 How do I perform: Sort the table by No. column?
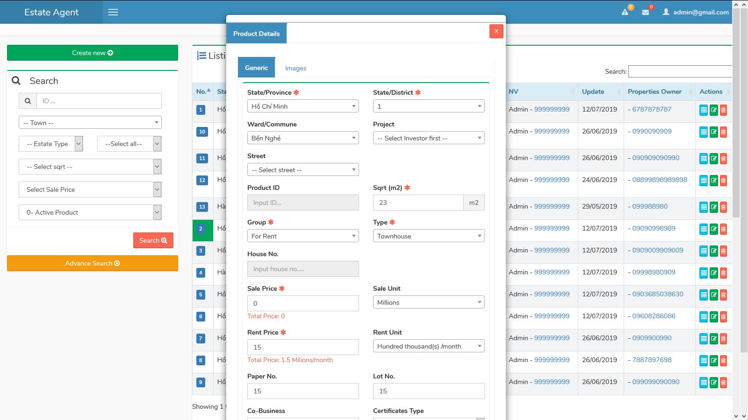[203, 91]
